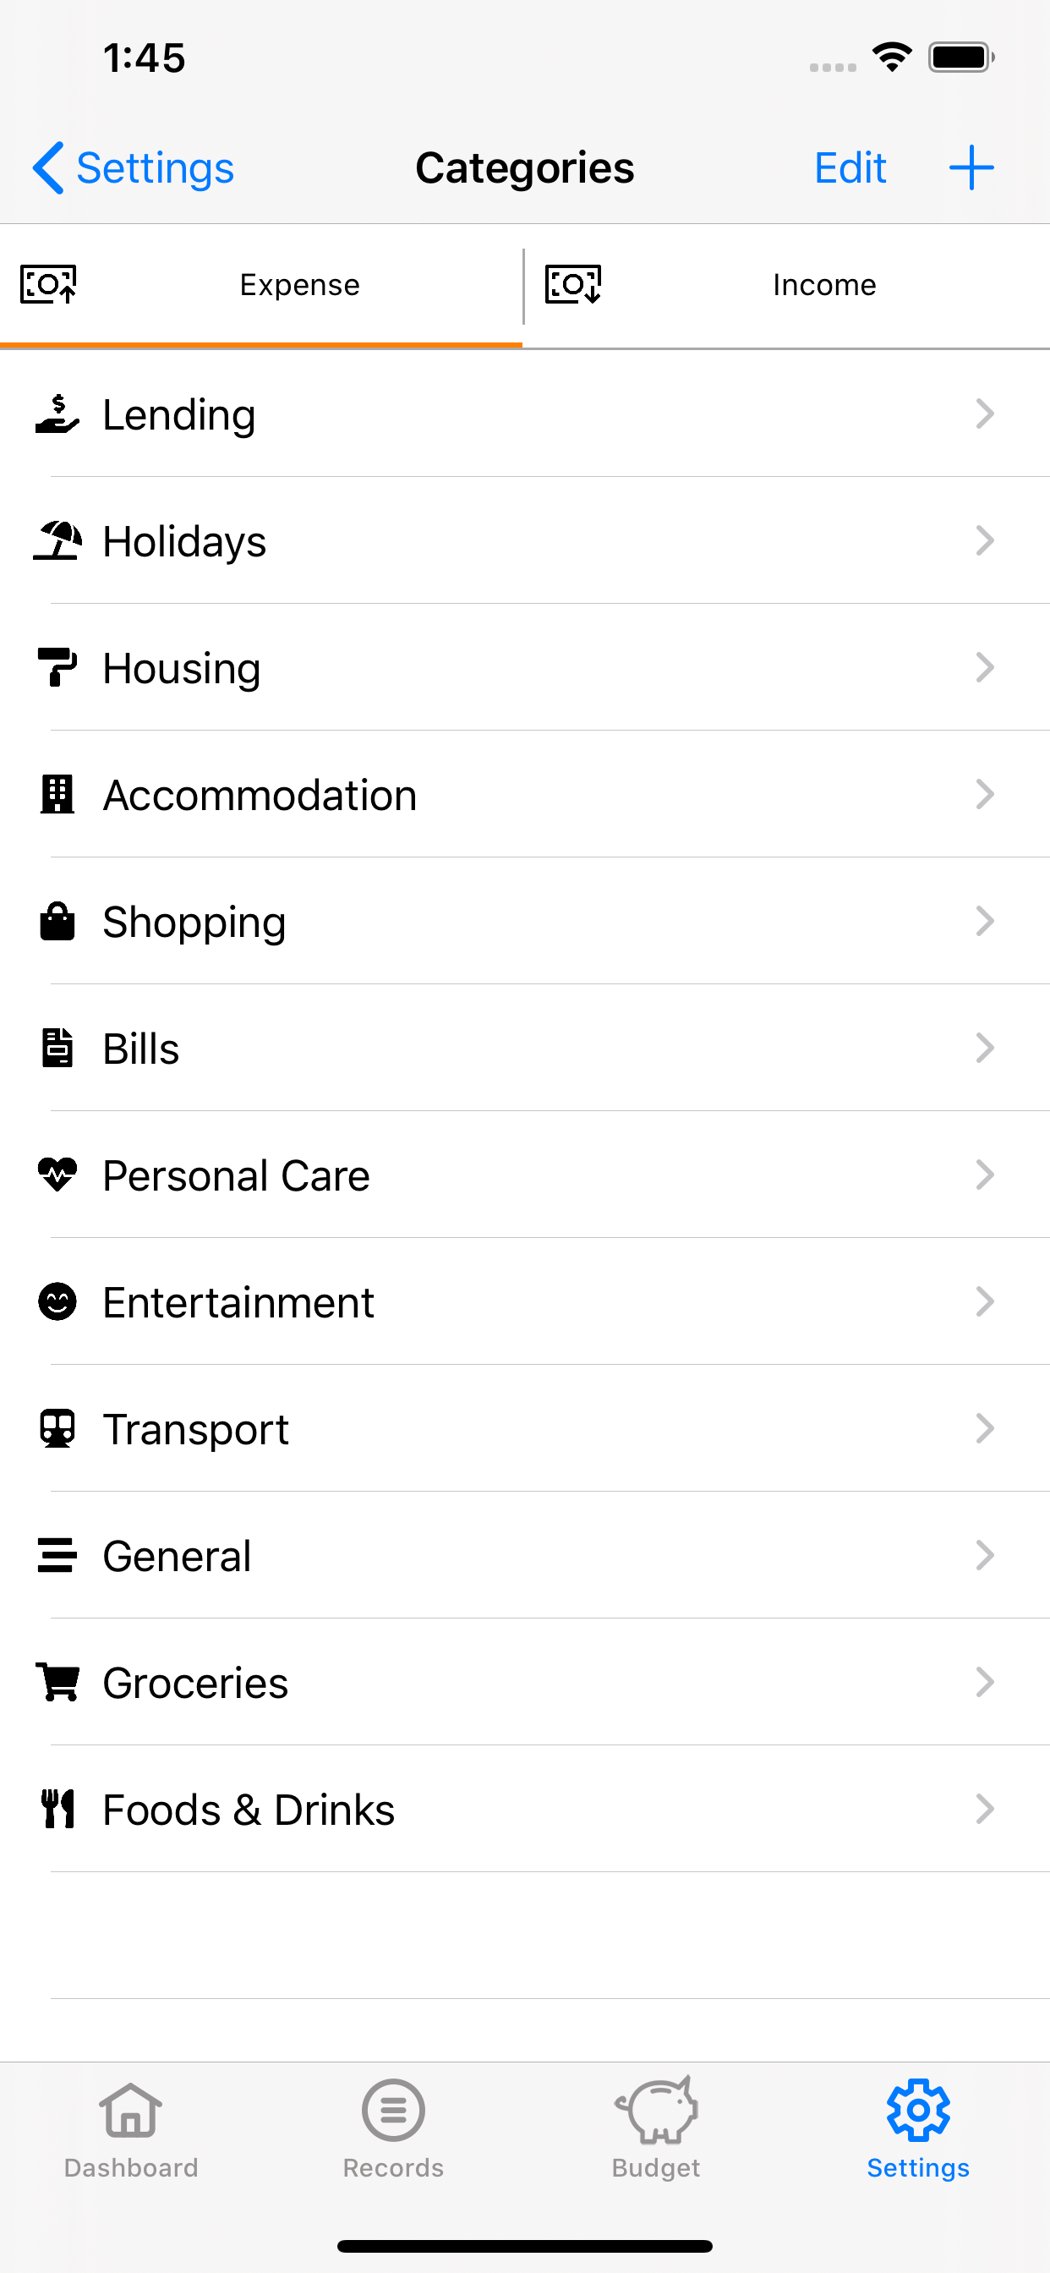Image resolution: width=1050 pixels, height=2273 pixels.
Task: Tap the Foods & Drinks utensils icon
Action: point(57,1810)
